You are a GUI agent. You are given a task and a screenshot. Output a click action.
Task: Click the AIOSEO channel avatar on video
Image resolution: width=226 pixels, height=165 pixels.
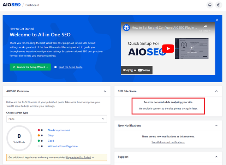[126, 28]
